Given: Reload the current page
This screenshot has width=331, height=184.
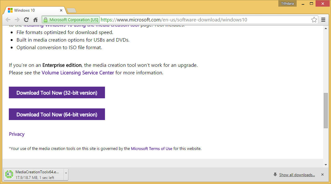Looking at the screenshot, I should [26, 20].
